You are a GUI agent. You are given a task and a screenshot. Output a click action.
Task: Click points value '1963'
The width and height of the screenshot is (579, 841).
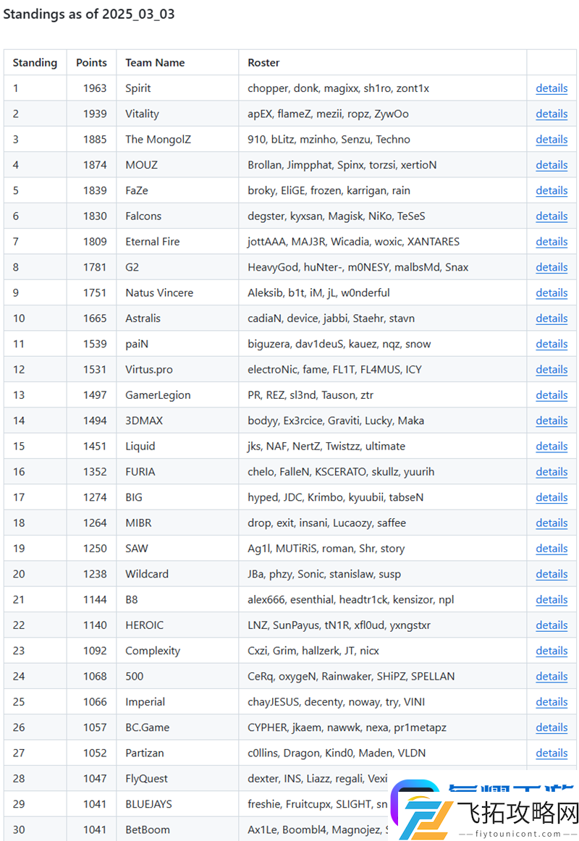click(x=95, y=88)
